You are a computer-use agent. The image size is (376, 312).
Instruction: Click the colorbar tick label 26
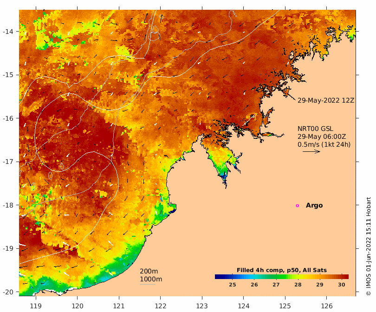tap(254, 285)
